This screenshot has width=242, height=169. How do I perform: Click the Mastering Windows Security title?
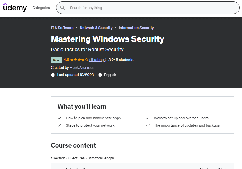click(108, 39)
